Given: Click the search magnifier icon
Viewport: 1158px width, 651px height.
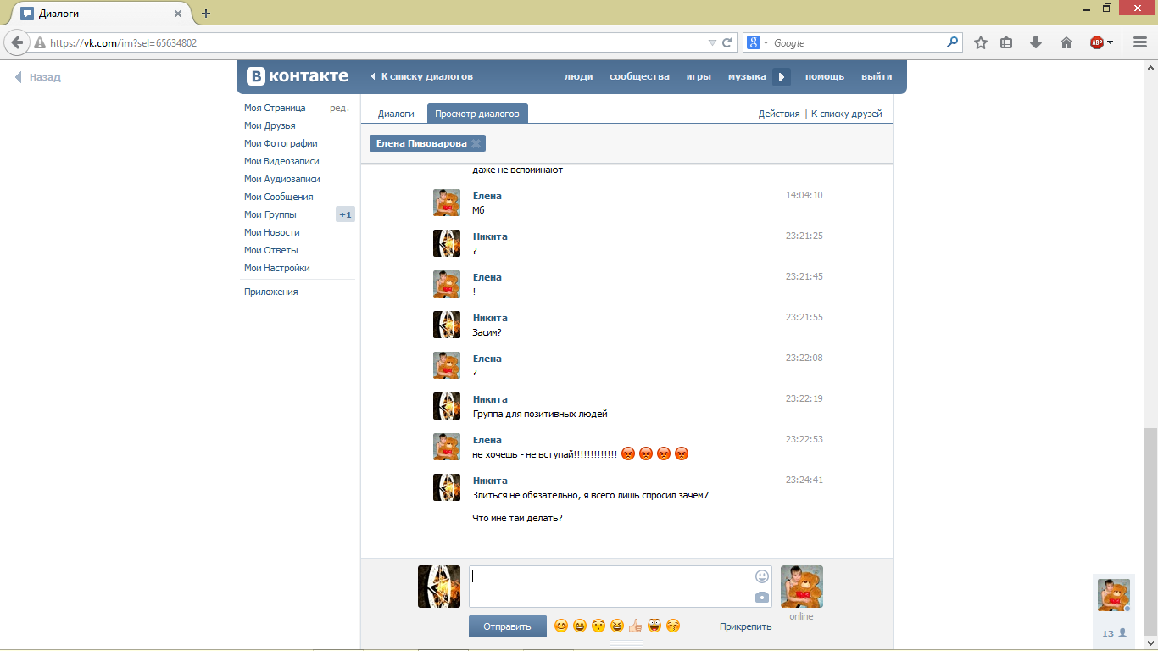Looking at the screenshot, I should click(953, 42).
